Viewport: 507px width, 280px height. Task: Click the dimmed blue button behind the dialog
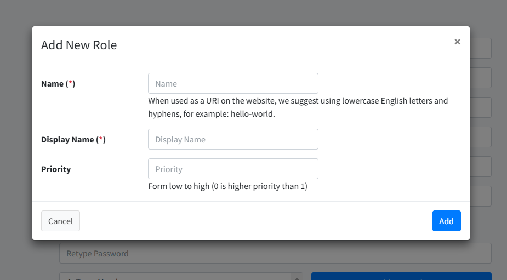point(401,277)
